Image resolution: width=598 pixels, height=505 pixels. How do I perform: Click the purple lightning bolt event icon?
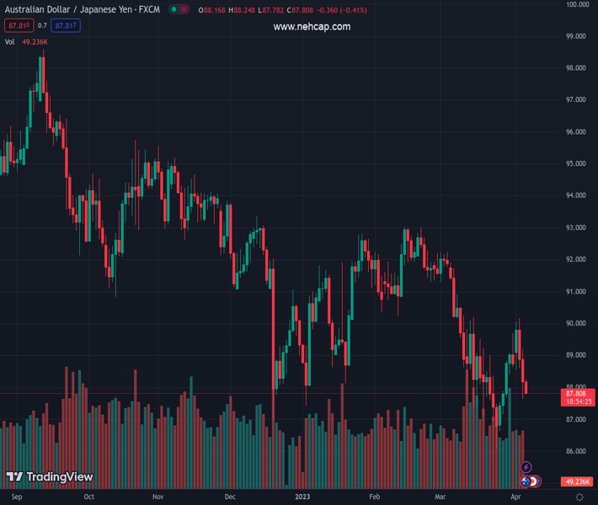tap(526, 467)
